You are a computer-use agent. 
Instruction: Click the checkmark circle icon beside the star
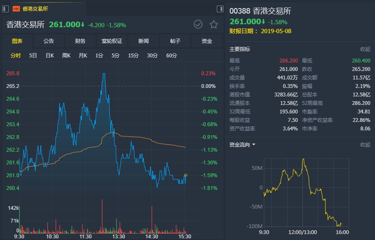(198, 24)
